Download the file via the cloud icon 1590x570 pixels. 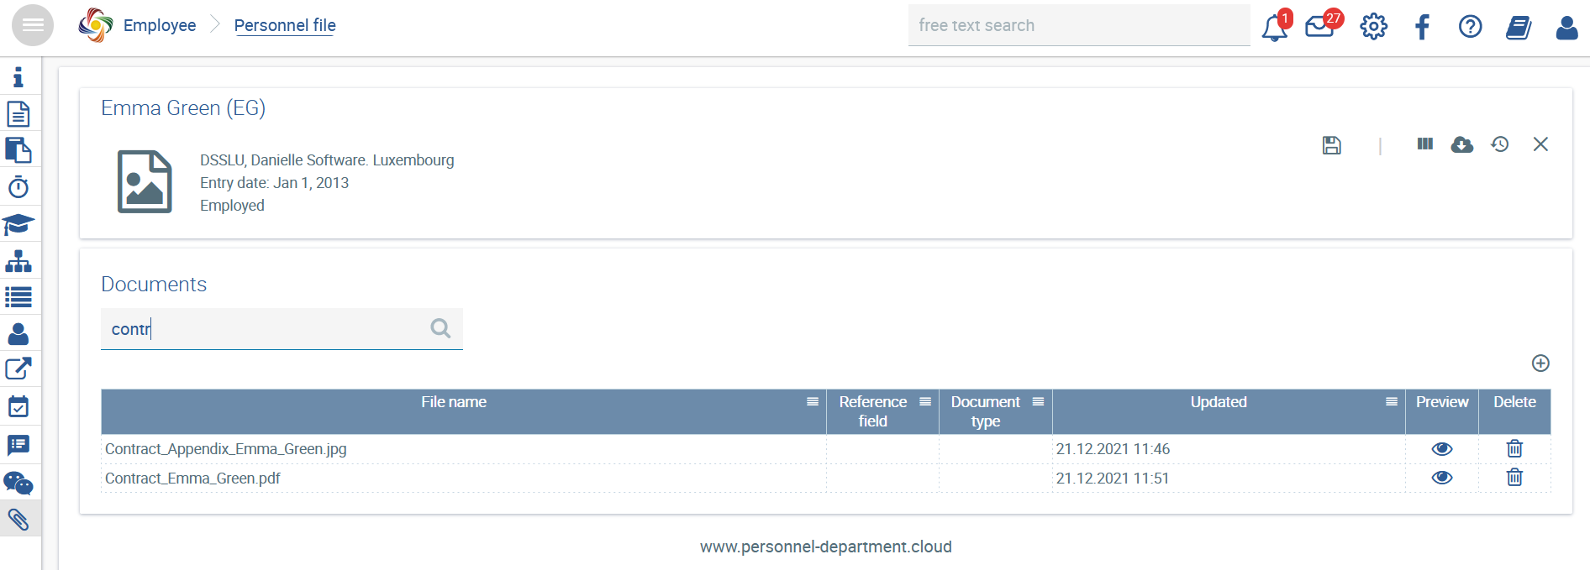pos(1461,144)
